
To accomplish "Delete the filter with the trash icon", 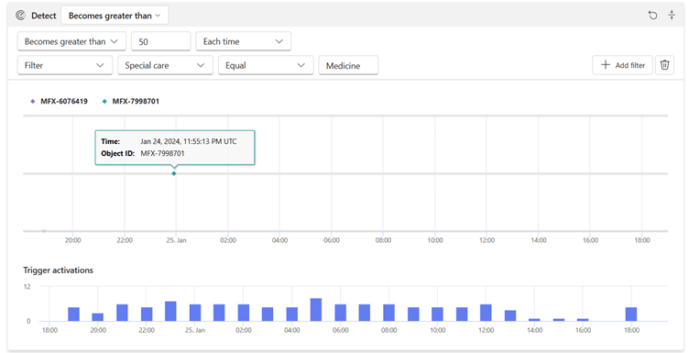I will coord(665,65).
